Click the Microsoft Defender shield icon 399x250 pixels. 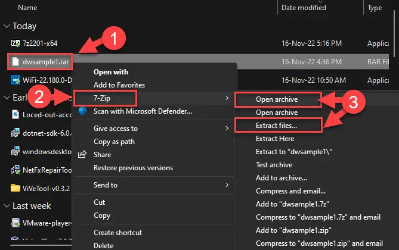[82, 111]
